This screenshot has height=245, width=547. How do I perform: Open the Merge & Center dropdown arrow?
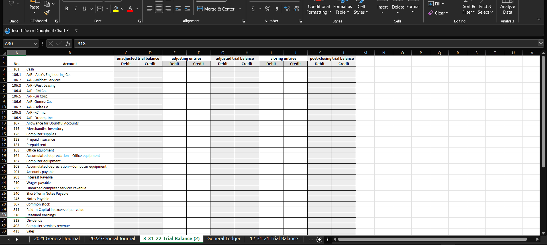point(240,9)
